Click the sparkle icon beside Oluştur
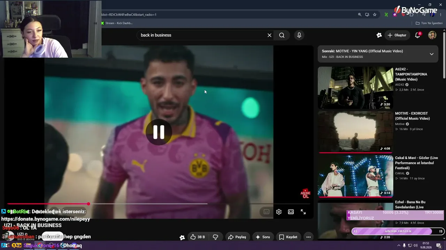This screenshot has width=446, height=250. [x=379, y=35]
